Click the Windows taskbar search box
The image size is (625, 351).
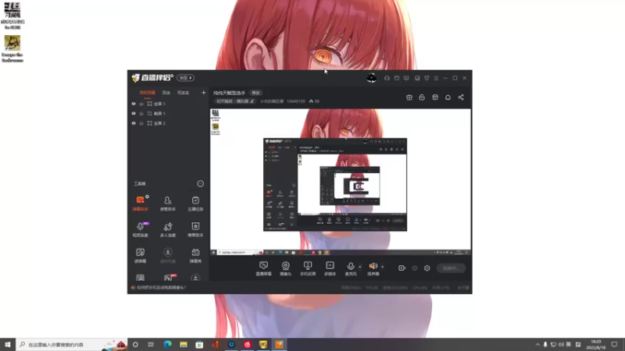[72, 345]
